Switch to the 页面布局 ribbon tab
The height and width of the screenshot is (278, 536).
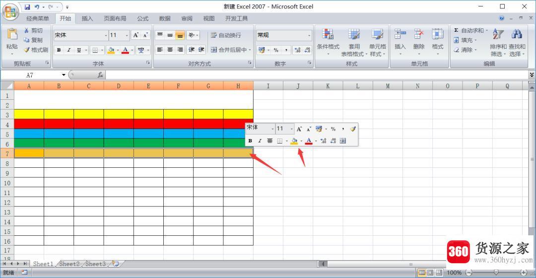pyautogui.click(x=115, y=18)
